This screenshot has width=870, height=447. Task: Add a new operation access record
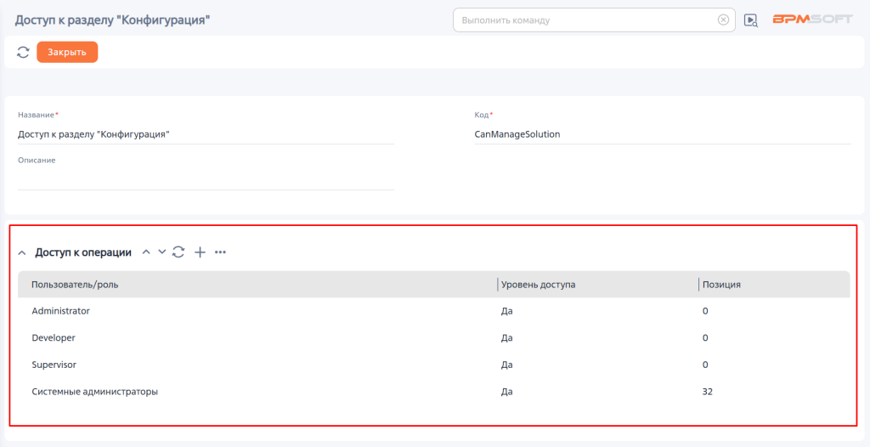[200, 252]
